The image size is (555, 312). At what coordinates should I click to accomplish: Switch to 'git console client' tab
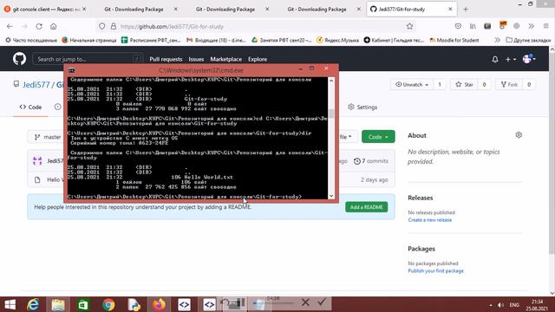click(x=45, y=10)
